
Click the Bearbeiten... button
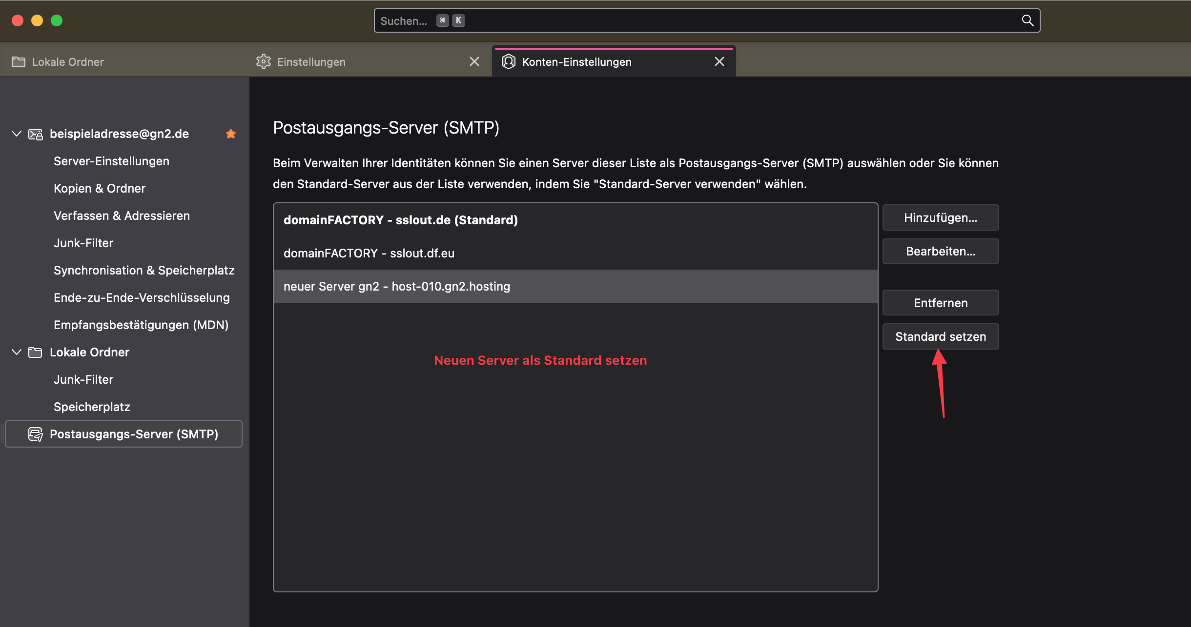(x=941, y=251)
